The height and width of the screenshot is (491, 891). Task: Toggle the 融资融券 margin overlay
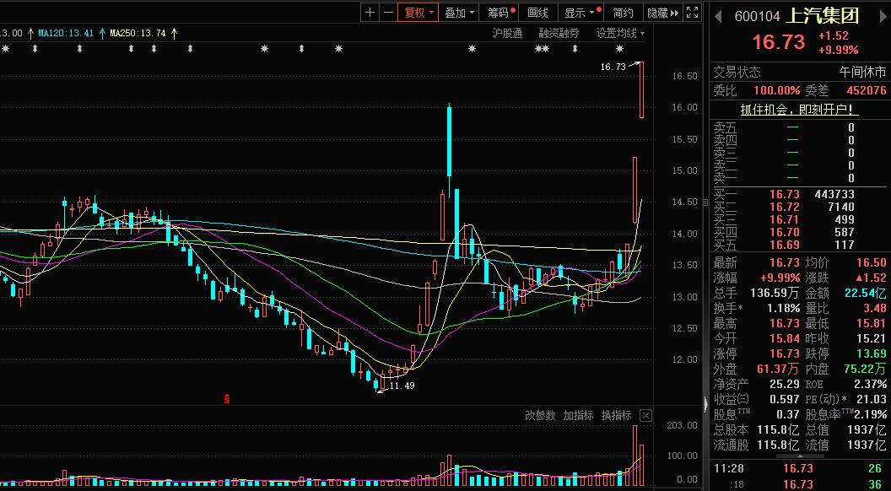coord(559,33)
